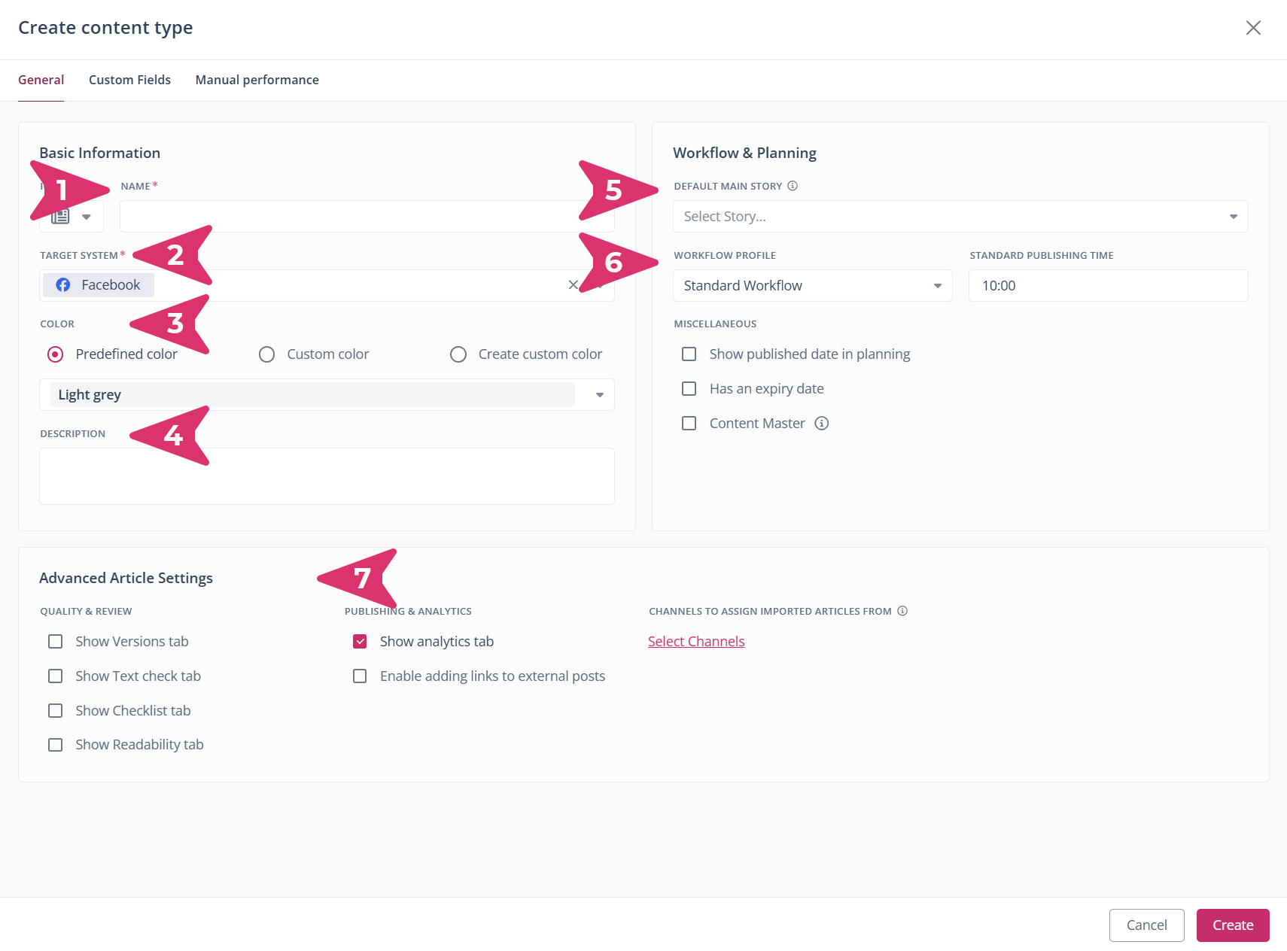1287x951 pixels.
Task: Close the Create content type dialog
Action: pos(1253,28)
